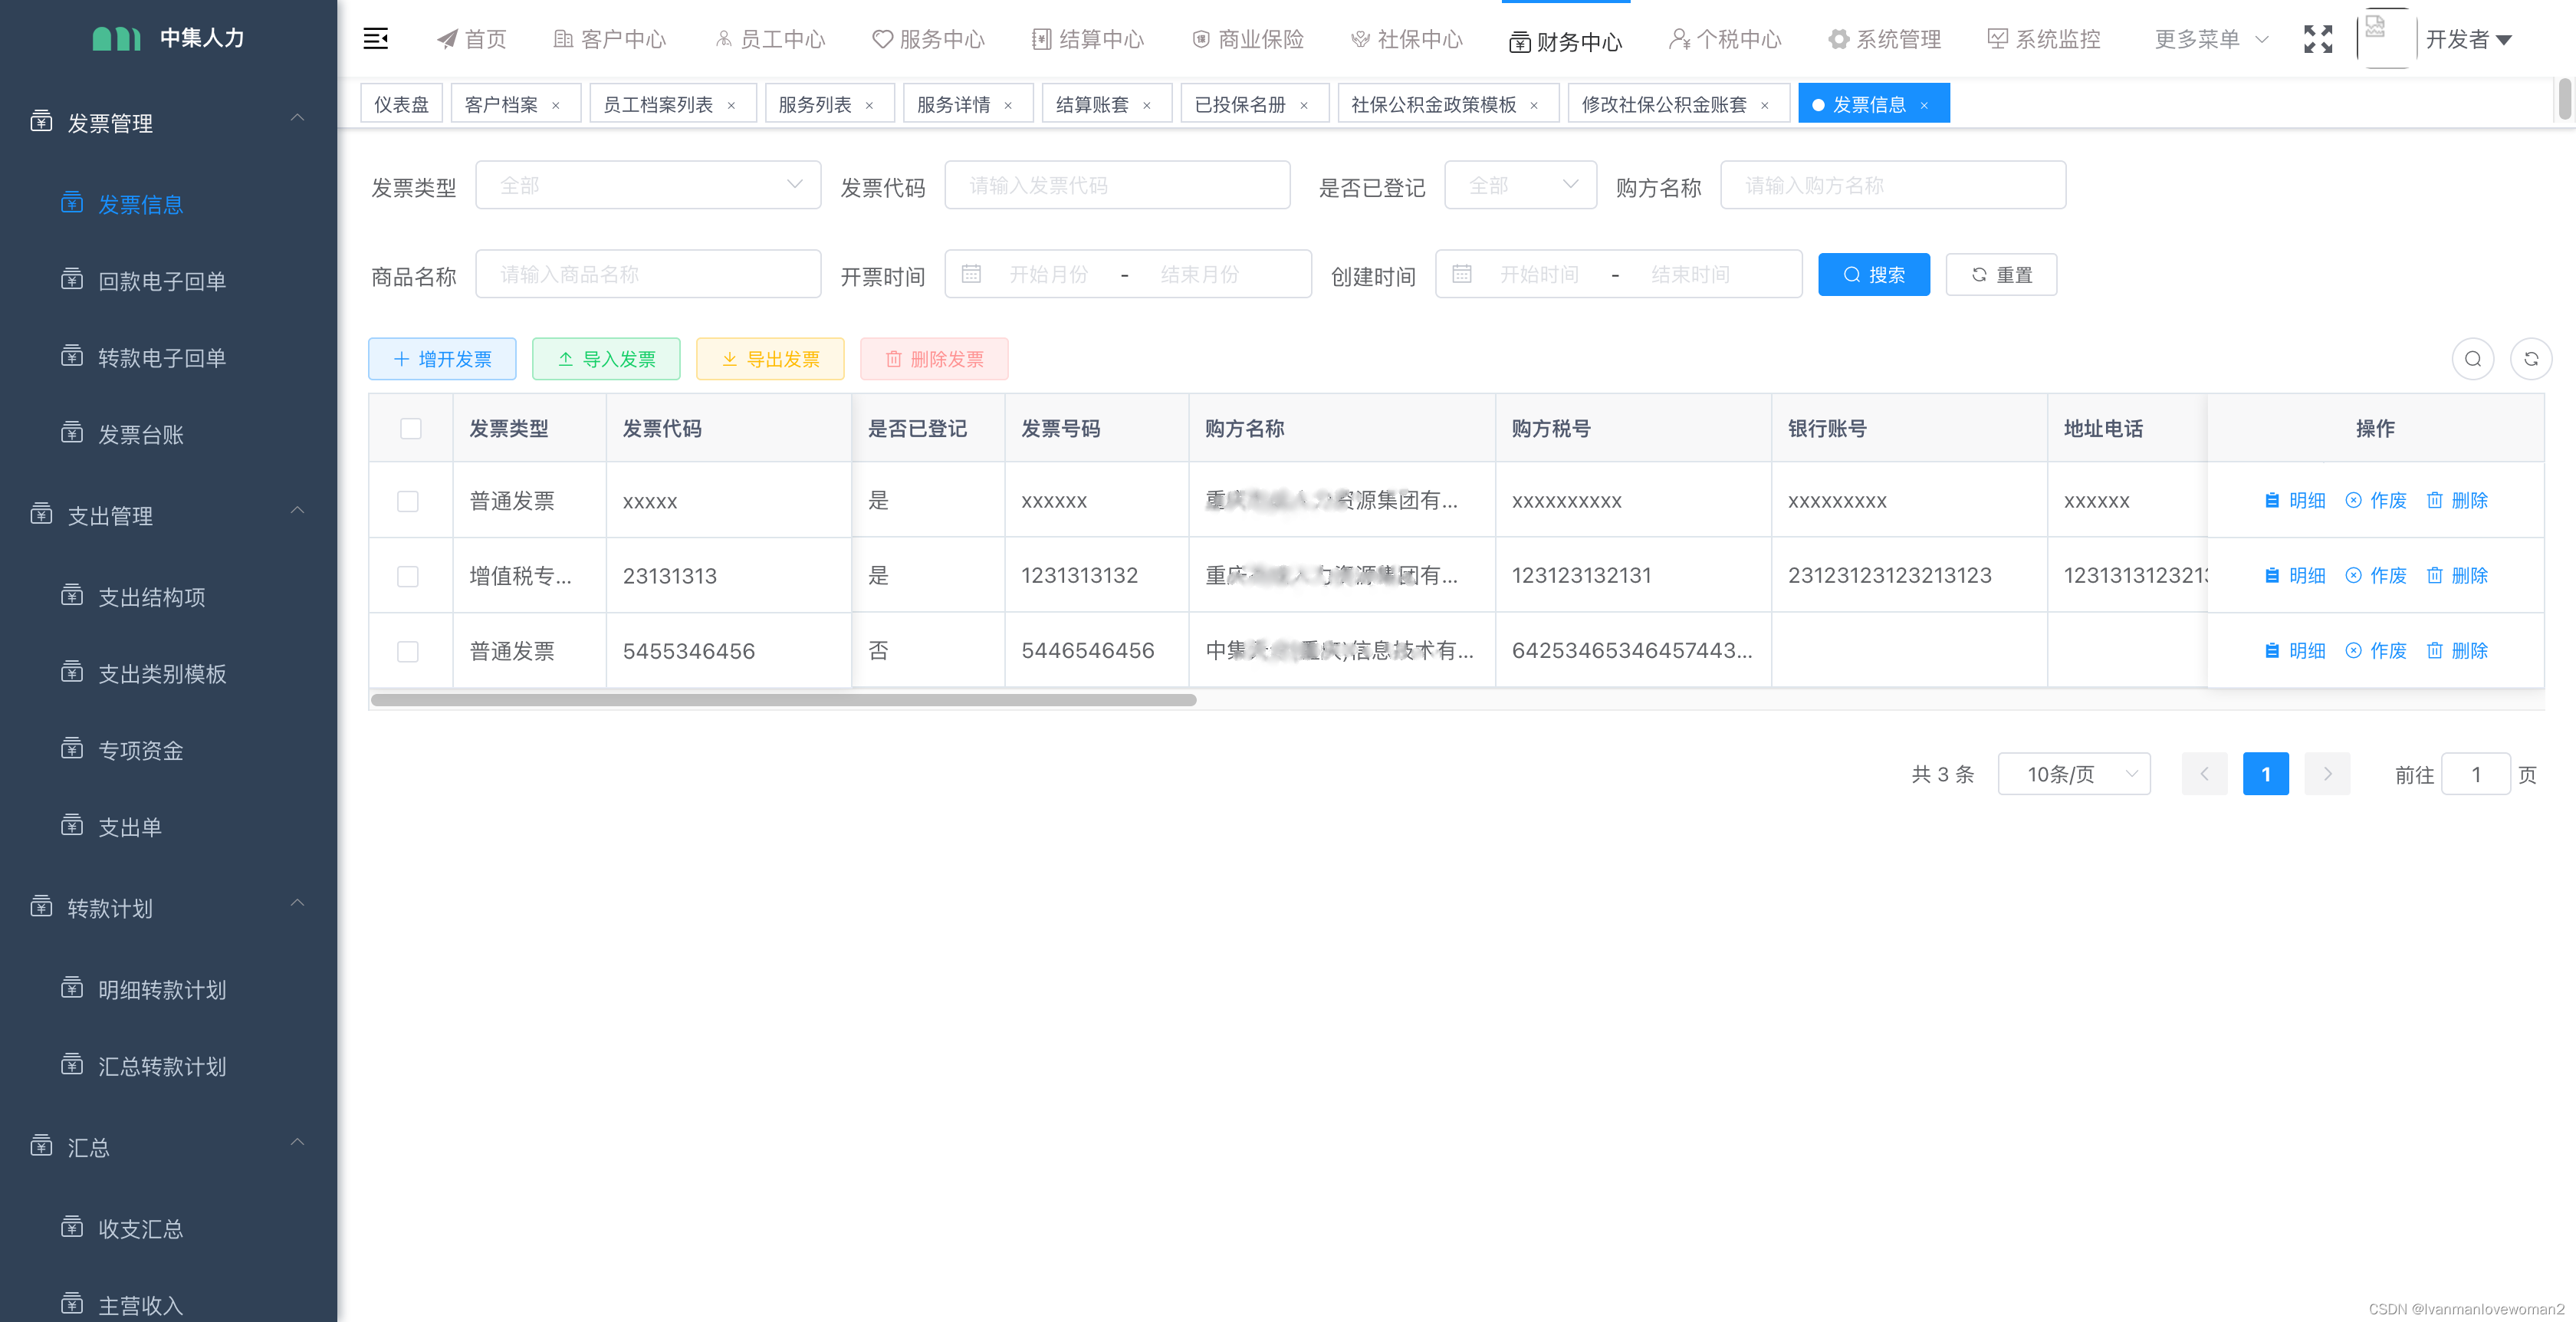Click the 发票信息 sidebar icon

pyautogui.click(x=72, y=203)
